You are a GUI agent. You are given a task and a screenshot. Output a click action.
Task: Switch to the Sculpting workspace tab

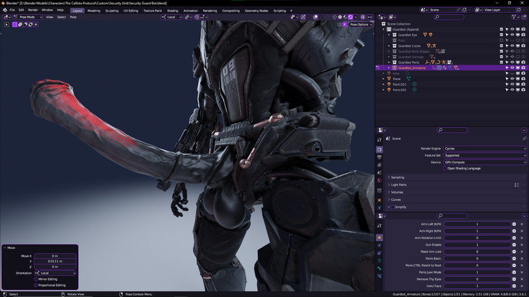[112, 11]
